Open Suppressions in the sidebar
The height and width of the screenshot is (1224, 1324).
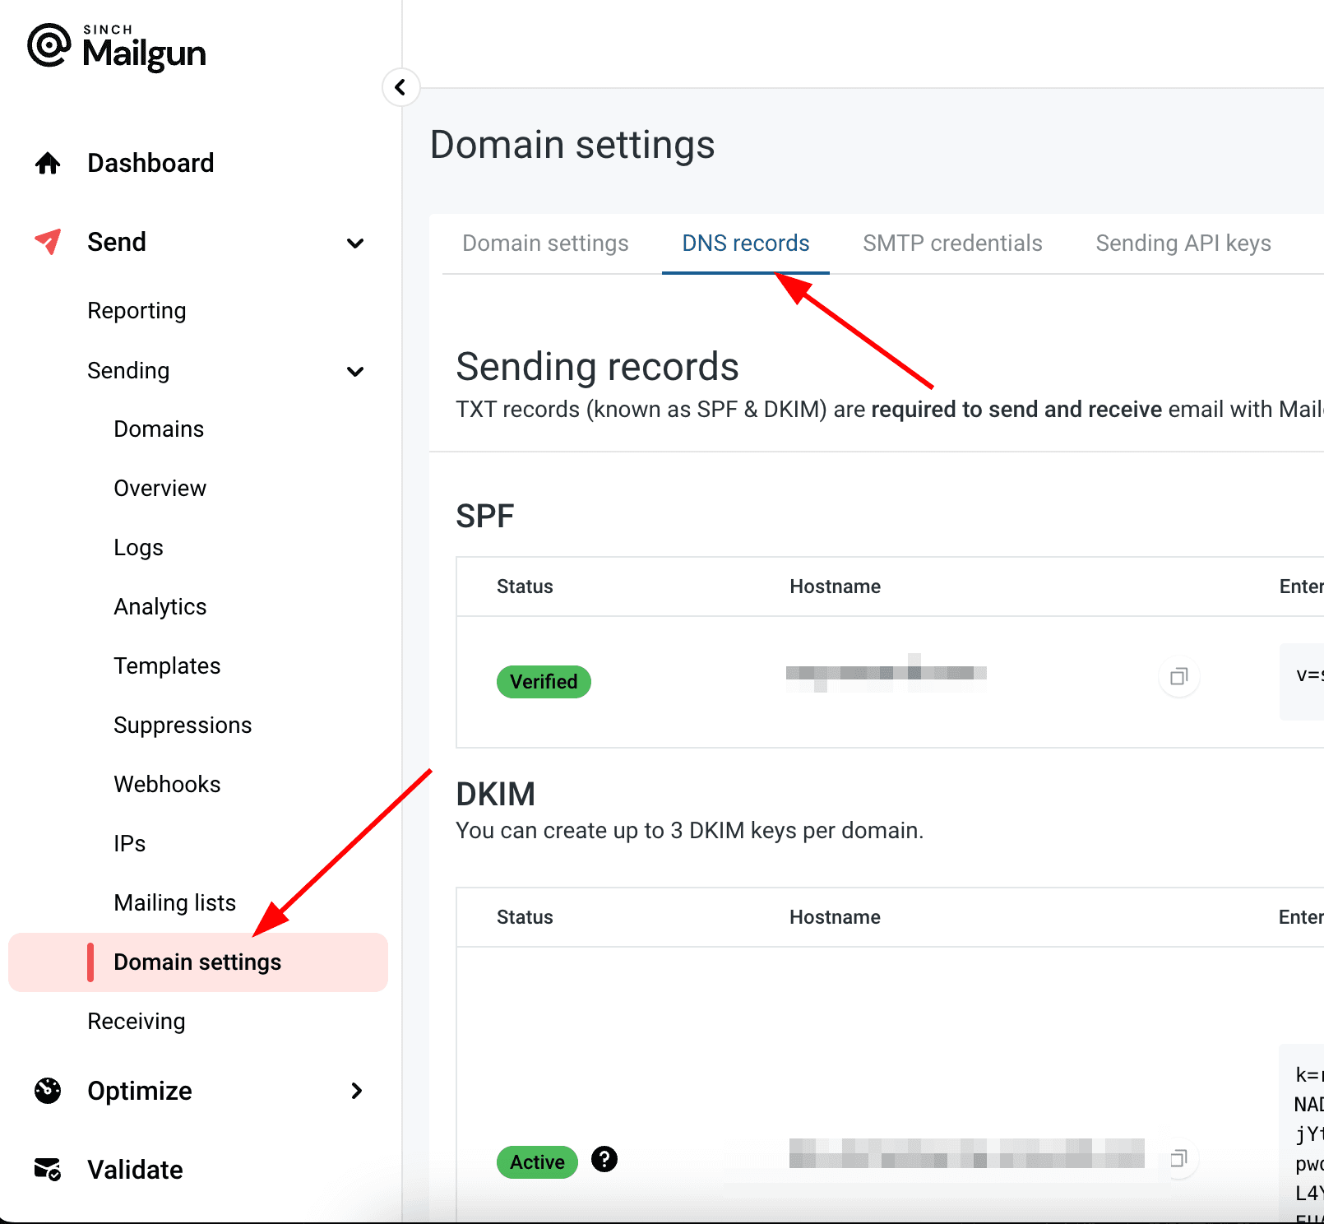183,726
